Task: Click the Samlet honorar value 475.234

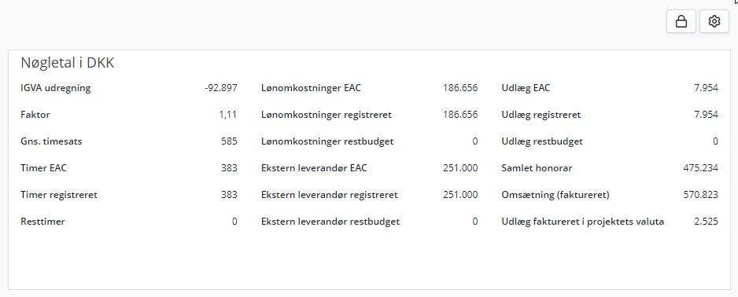Action: pos(701,168)
